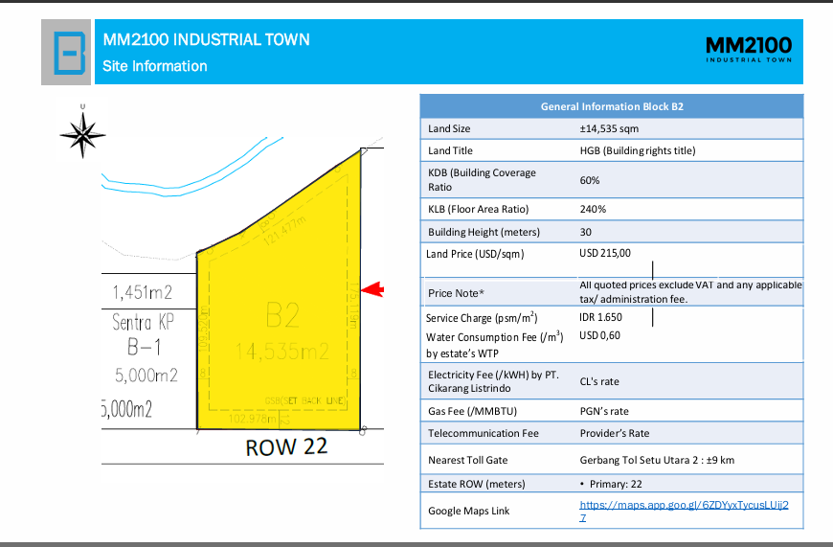This screenshot has width=833, height=547.
Task: Click 'Land Price (USD/sqm)' label
Action: pos(475,254)
